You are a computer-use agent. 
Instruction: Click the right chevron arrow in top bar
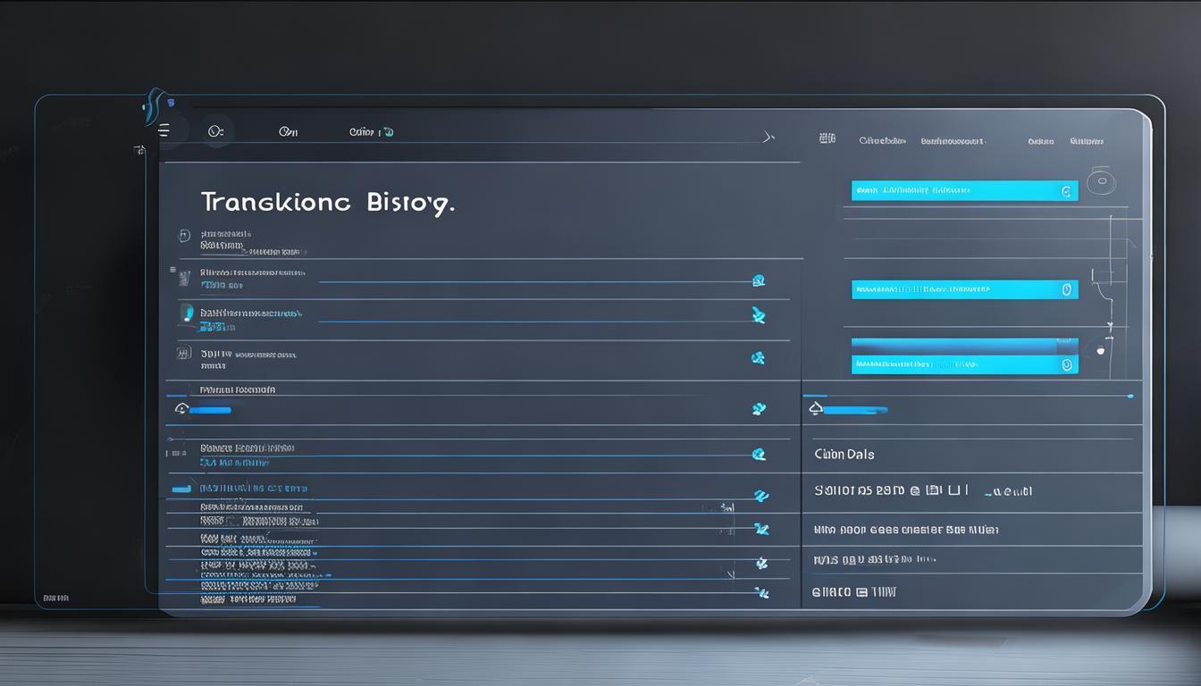pos(767,138)
